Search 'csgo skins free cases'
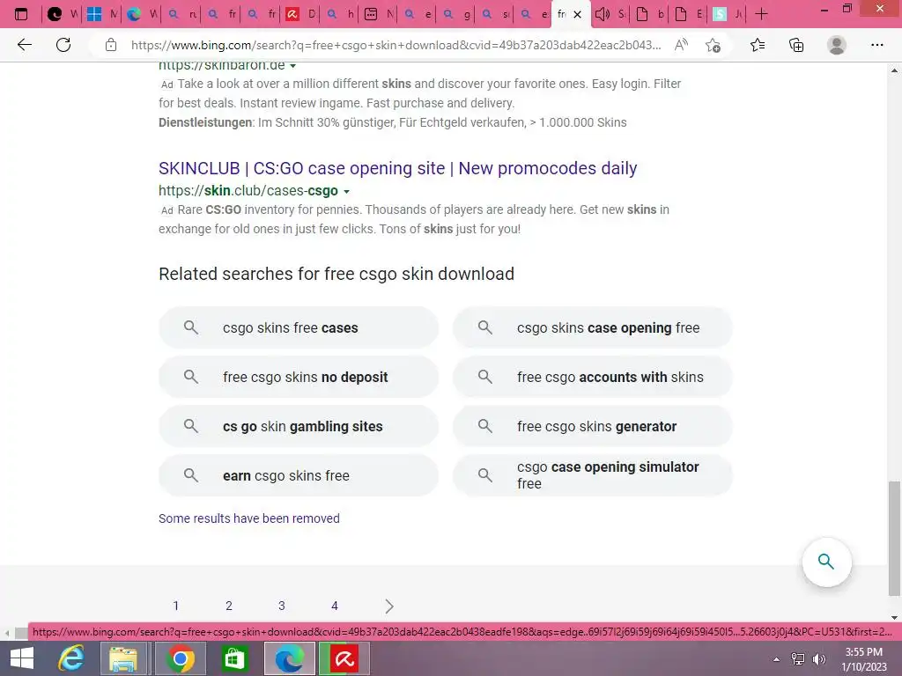Screen dimensions: 902x676 (299, 327)
